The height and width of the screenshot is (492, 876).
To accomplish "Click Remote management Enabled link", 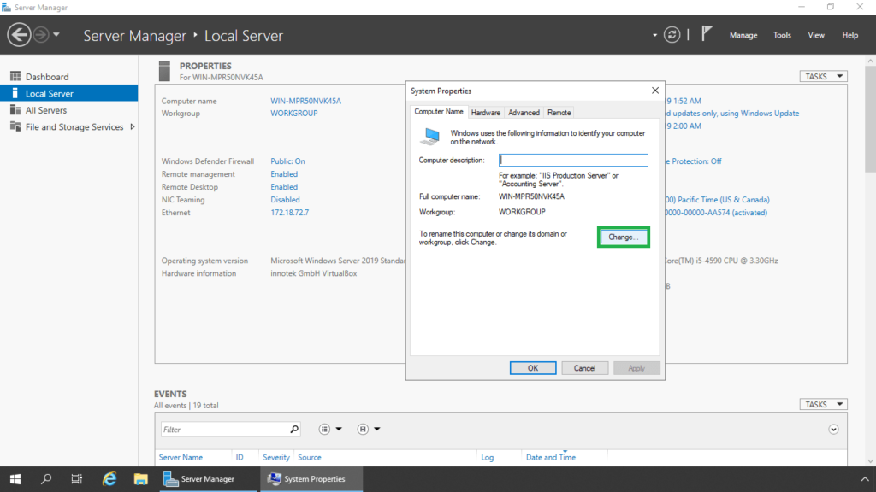I will [x=284, y=174].
